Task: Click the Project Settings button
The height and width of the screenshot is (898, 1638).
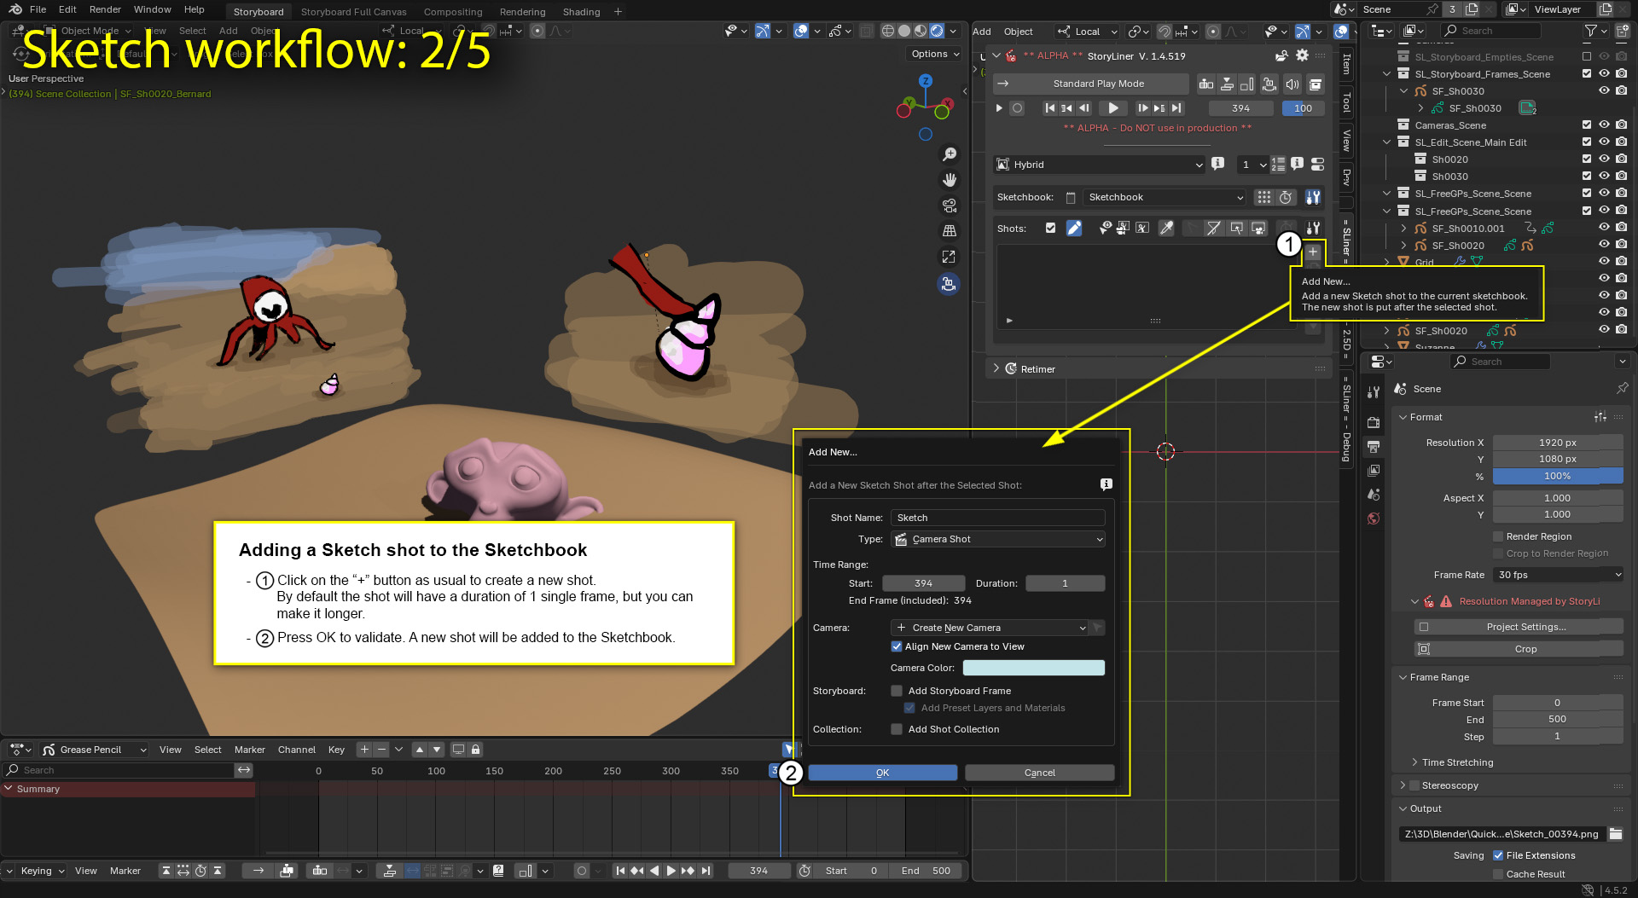Action: coord(1525,627)
